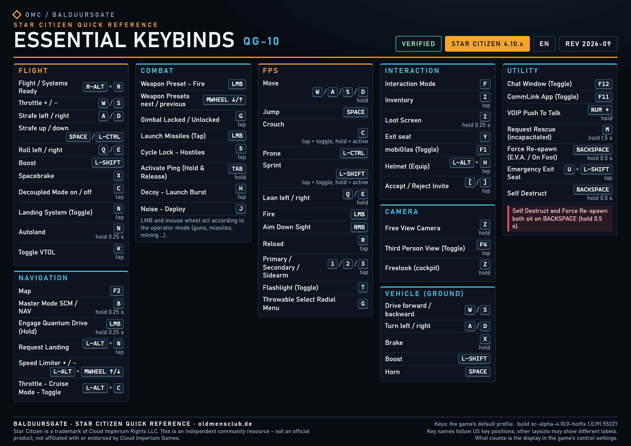Click the LMB keycap for Weapon Preset Fire
Image resolution: width=631 pixels, height=446 pixels.
237,84
